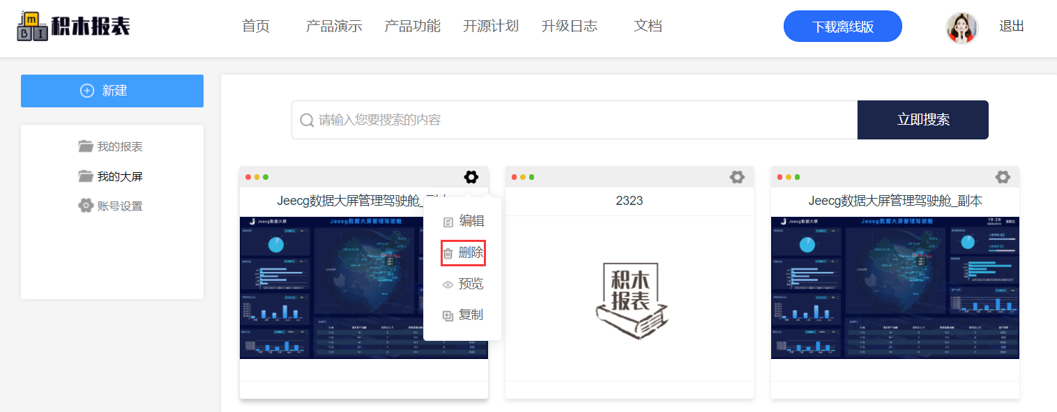
Task: Click the copy icon beside 复制
Action: coord(448,316)
